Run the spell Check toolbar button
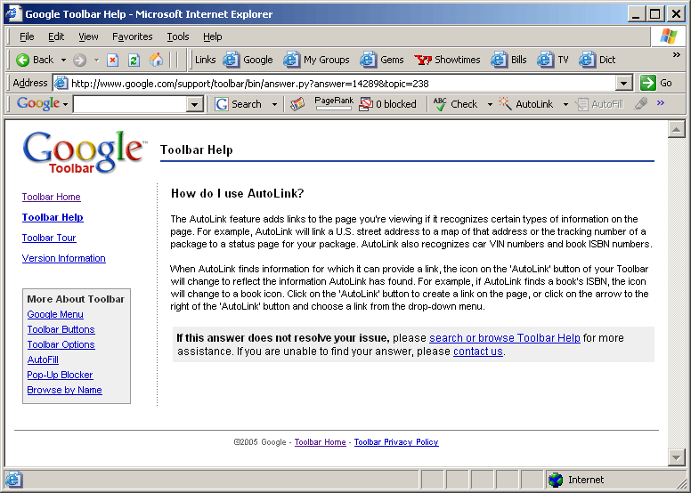Screen dimensions: 691x493 pyautogui.click(x=455, y=104)
